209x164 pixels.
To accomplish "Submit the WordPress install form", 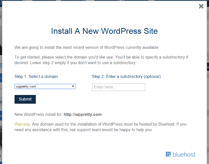I will [x=25, y=99].
